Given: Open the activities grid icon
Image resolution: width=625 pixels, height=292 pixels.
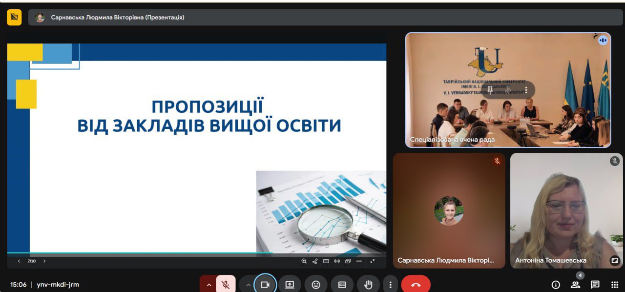Looking at the screenshot, I should click(615, 285).
